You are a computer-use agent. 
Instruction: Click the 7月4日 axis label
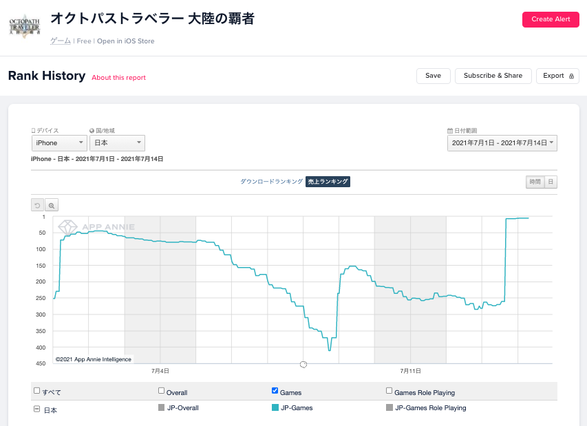[160, 371]
